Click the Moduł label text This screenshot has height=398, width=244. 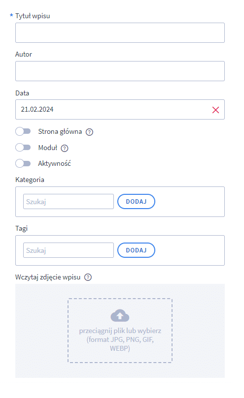point(48,148)
